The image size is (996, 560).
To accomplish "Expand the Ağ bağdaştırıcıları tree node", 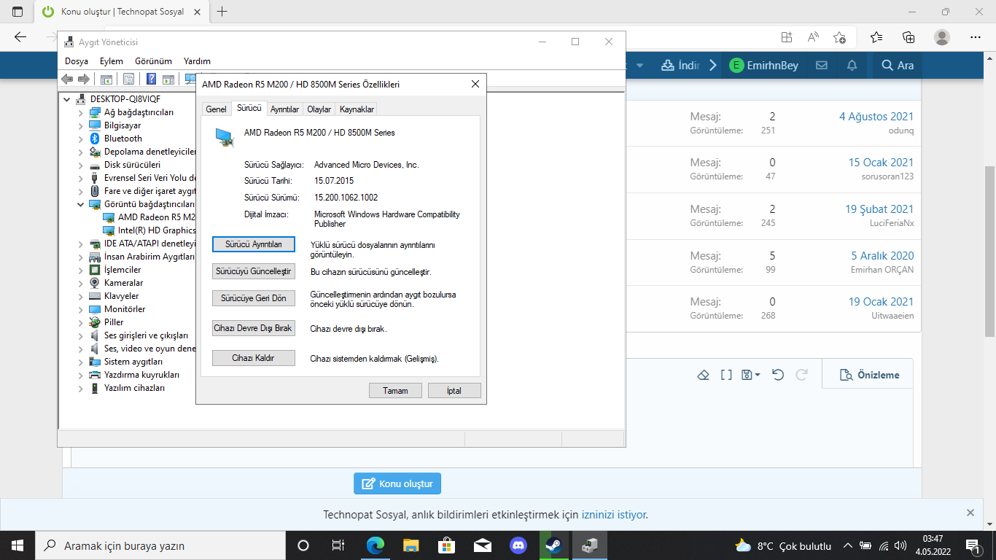I will tap(81, 112).
